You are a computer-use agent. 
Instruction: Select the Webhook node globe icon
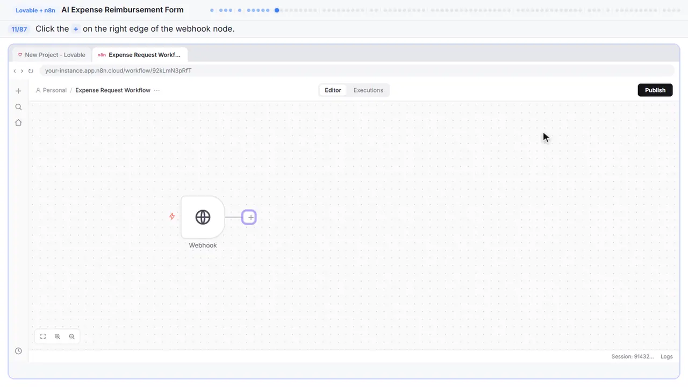coord(203,217)
